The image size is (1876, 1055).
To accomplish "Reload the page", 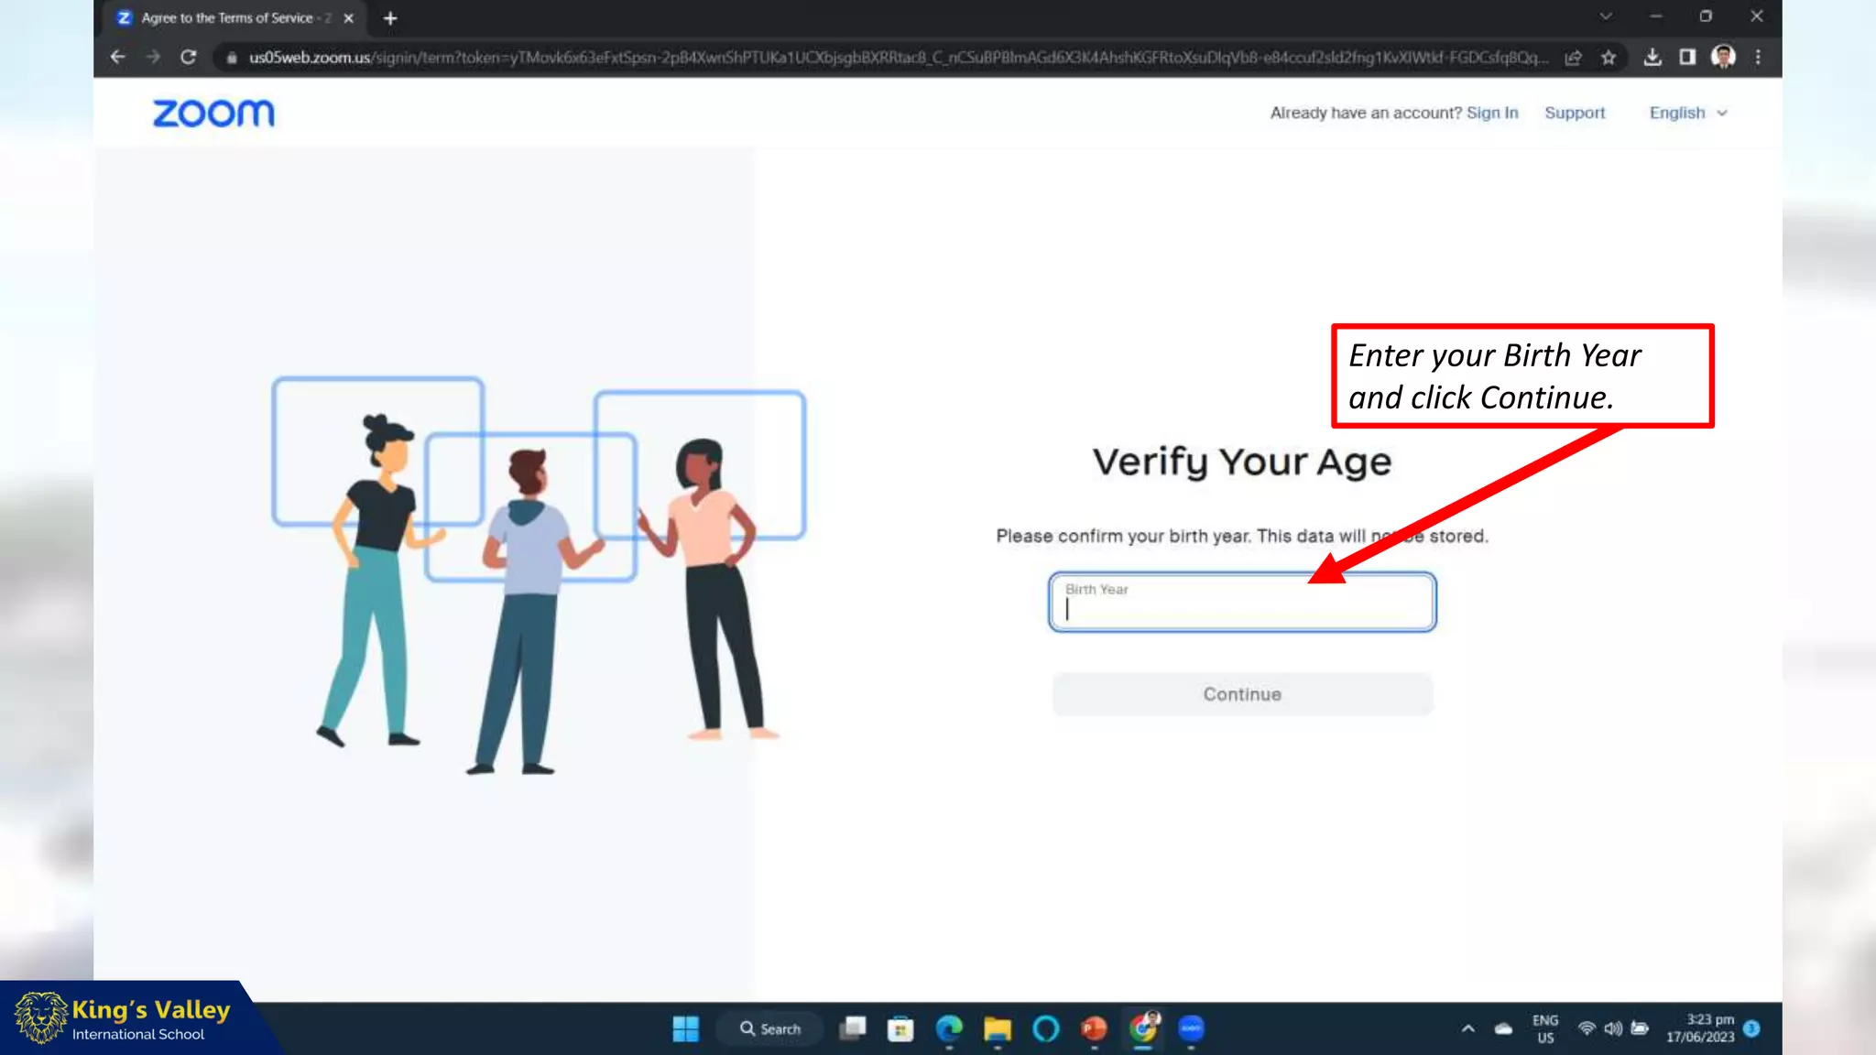I will coord(189,58).
